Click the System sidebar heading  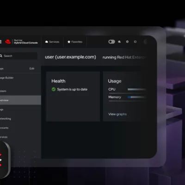pos(3,91)
